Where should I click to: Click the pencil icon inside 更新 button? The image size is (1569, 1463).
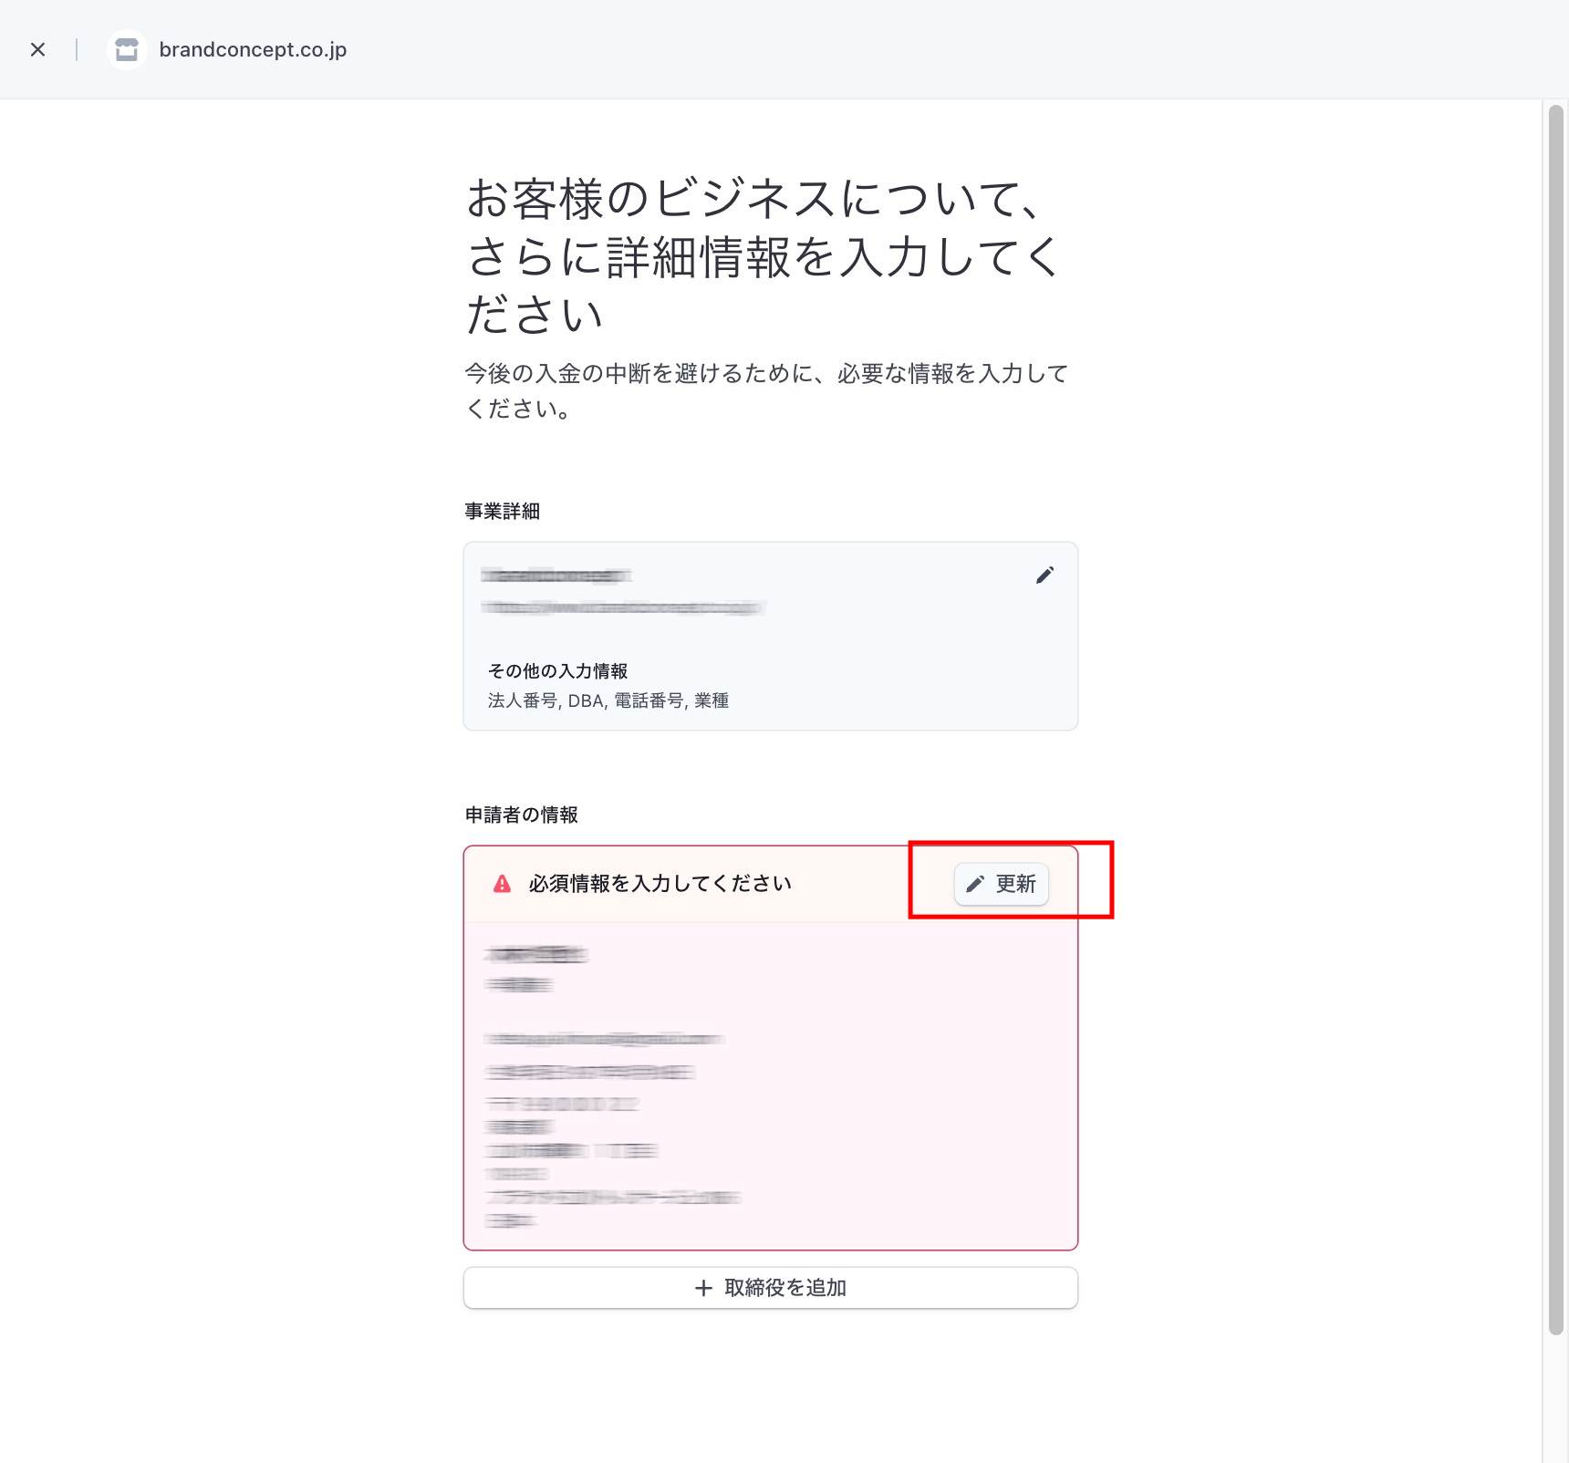[975, 884]
